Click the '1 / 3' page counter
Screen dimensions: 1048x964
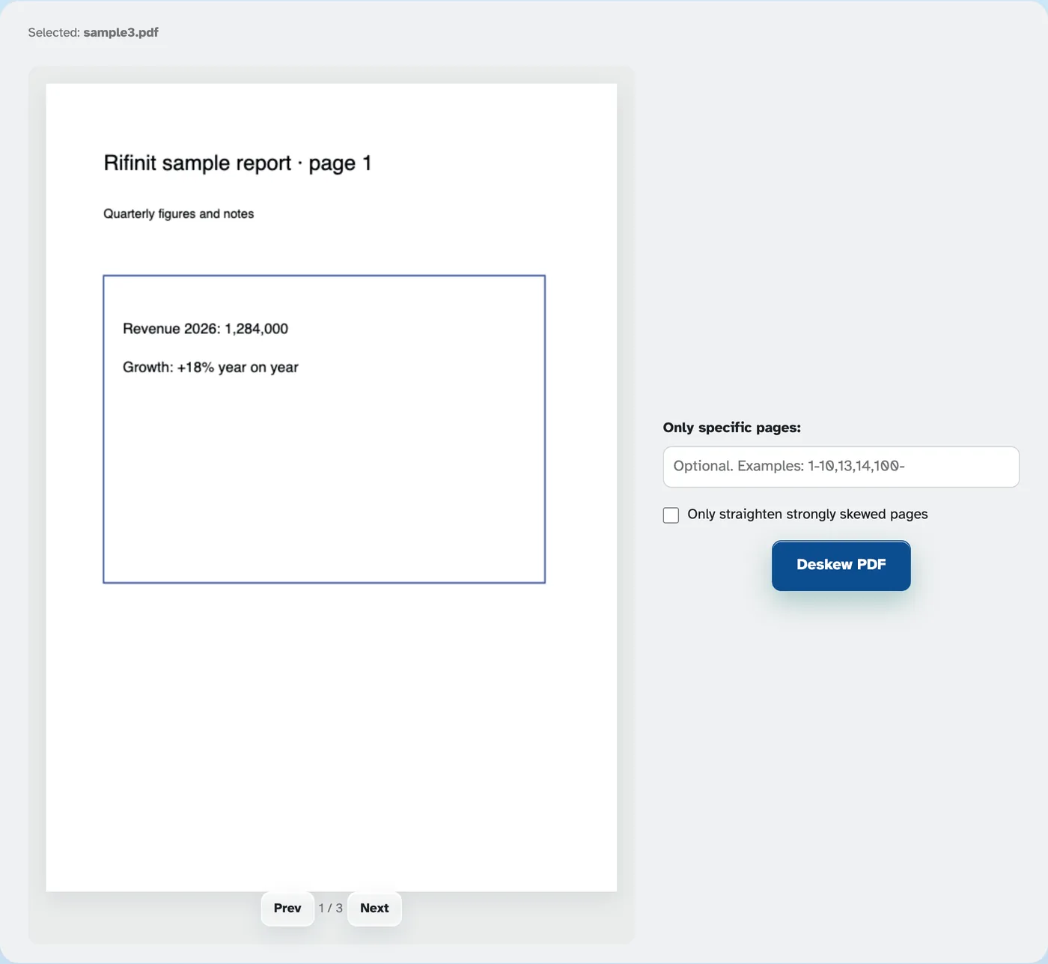tap(331, 908)
